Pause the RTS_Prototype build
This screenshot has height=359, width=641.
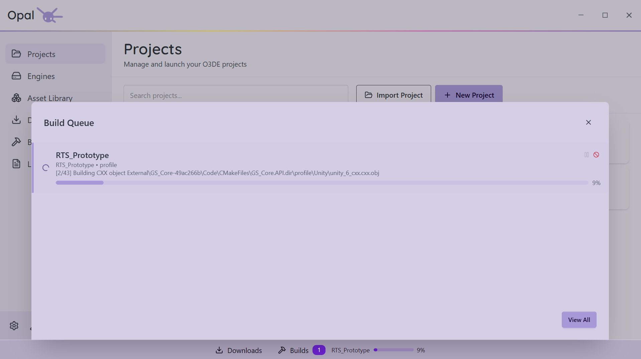587,155
